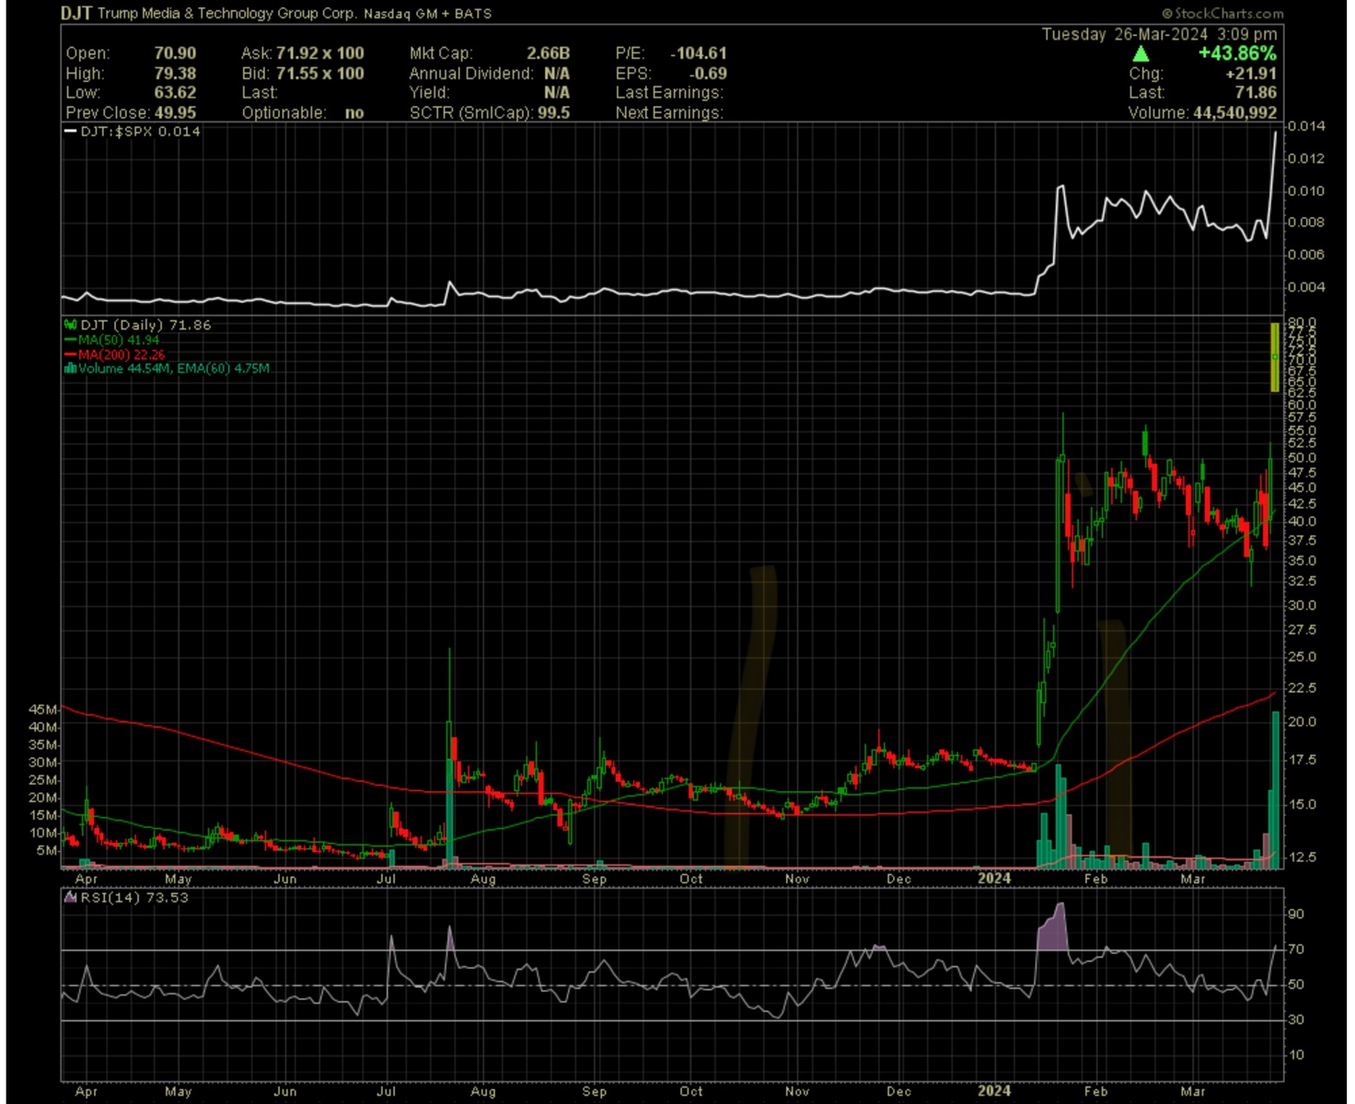Viewport: 1355px width, 1104px height.
Task: Click the MA(50) 41.94 legend label
Action: pyautogui.click(x=119, y=339)
